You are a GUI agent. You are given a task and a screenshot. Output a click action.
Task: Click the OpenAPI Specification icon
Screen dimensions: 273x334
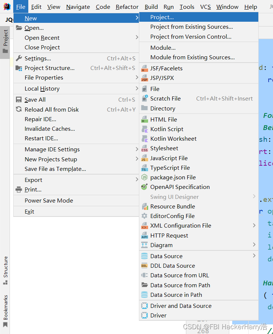tap(144, 187)
